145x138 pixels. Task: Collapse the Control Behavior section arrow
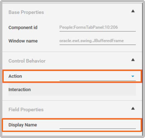tap(133, 60)
